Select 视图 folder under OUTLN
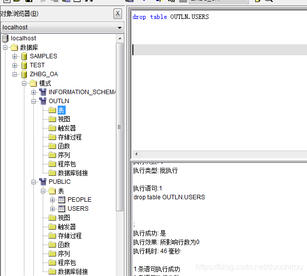This screenshot has width=307, height=276. [x=64, y=119]
